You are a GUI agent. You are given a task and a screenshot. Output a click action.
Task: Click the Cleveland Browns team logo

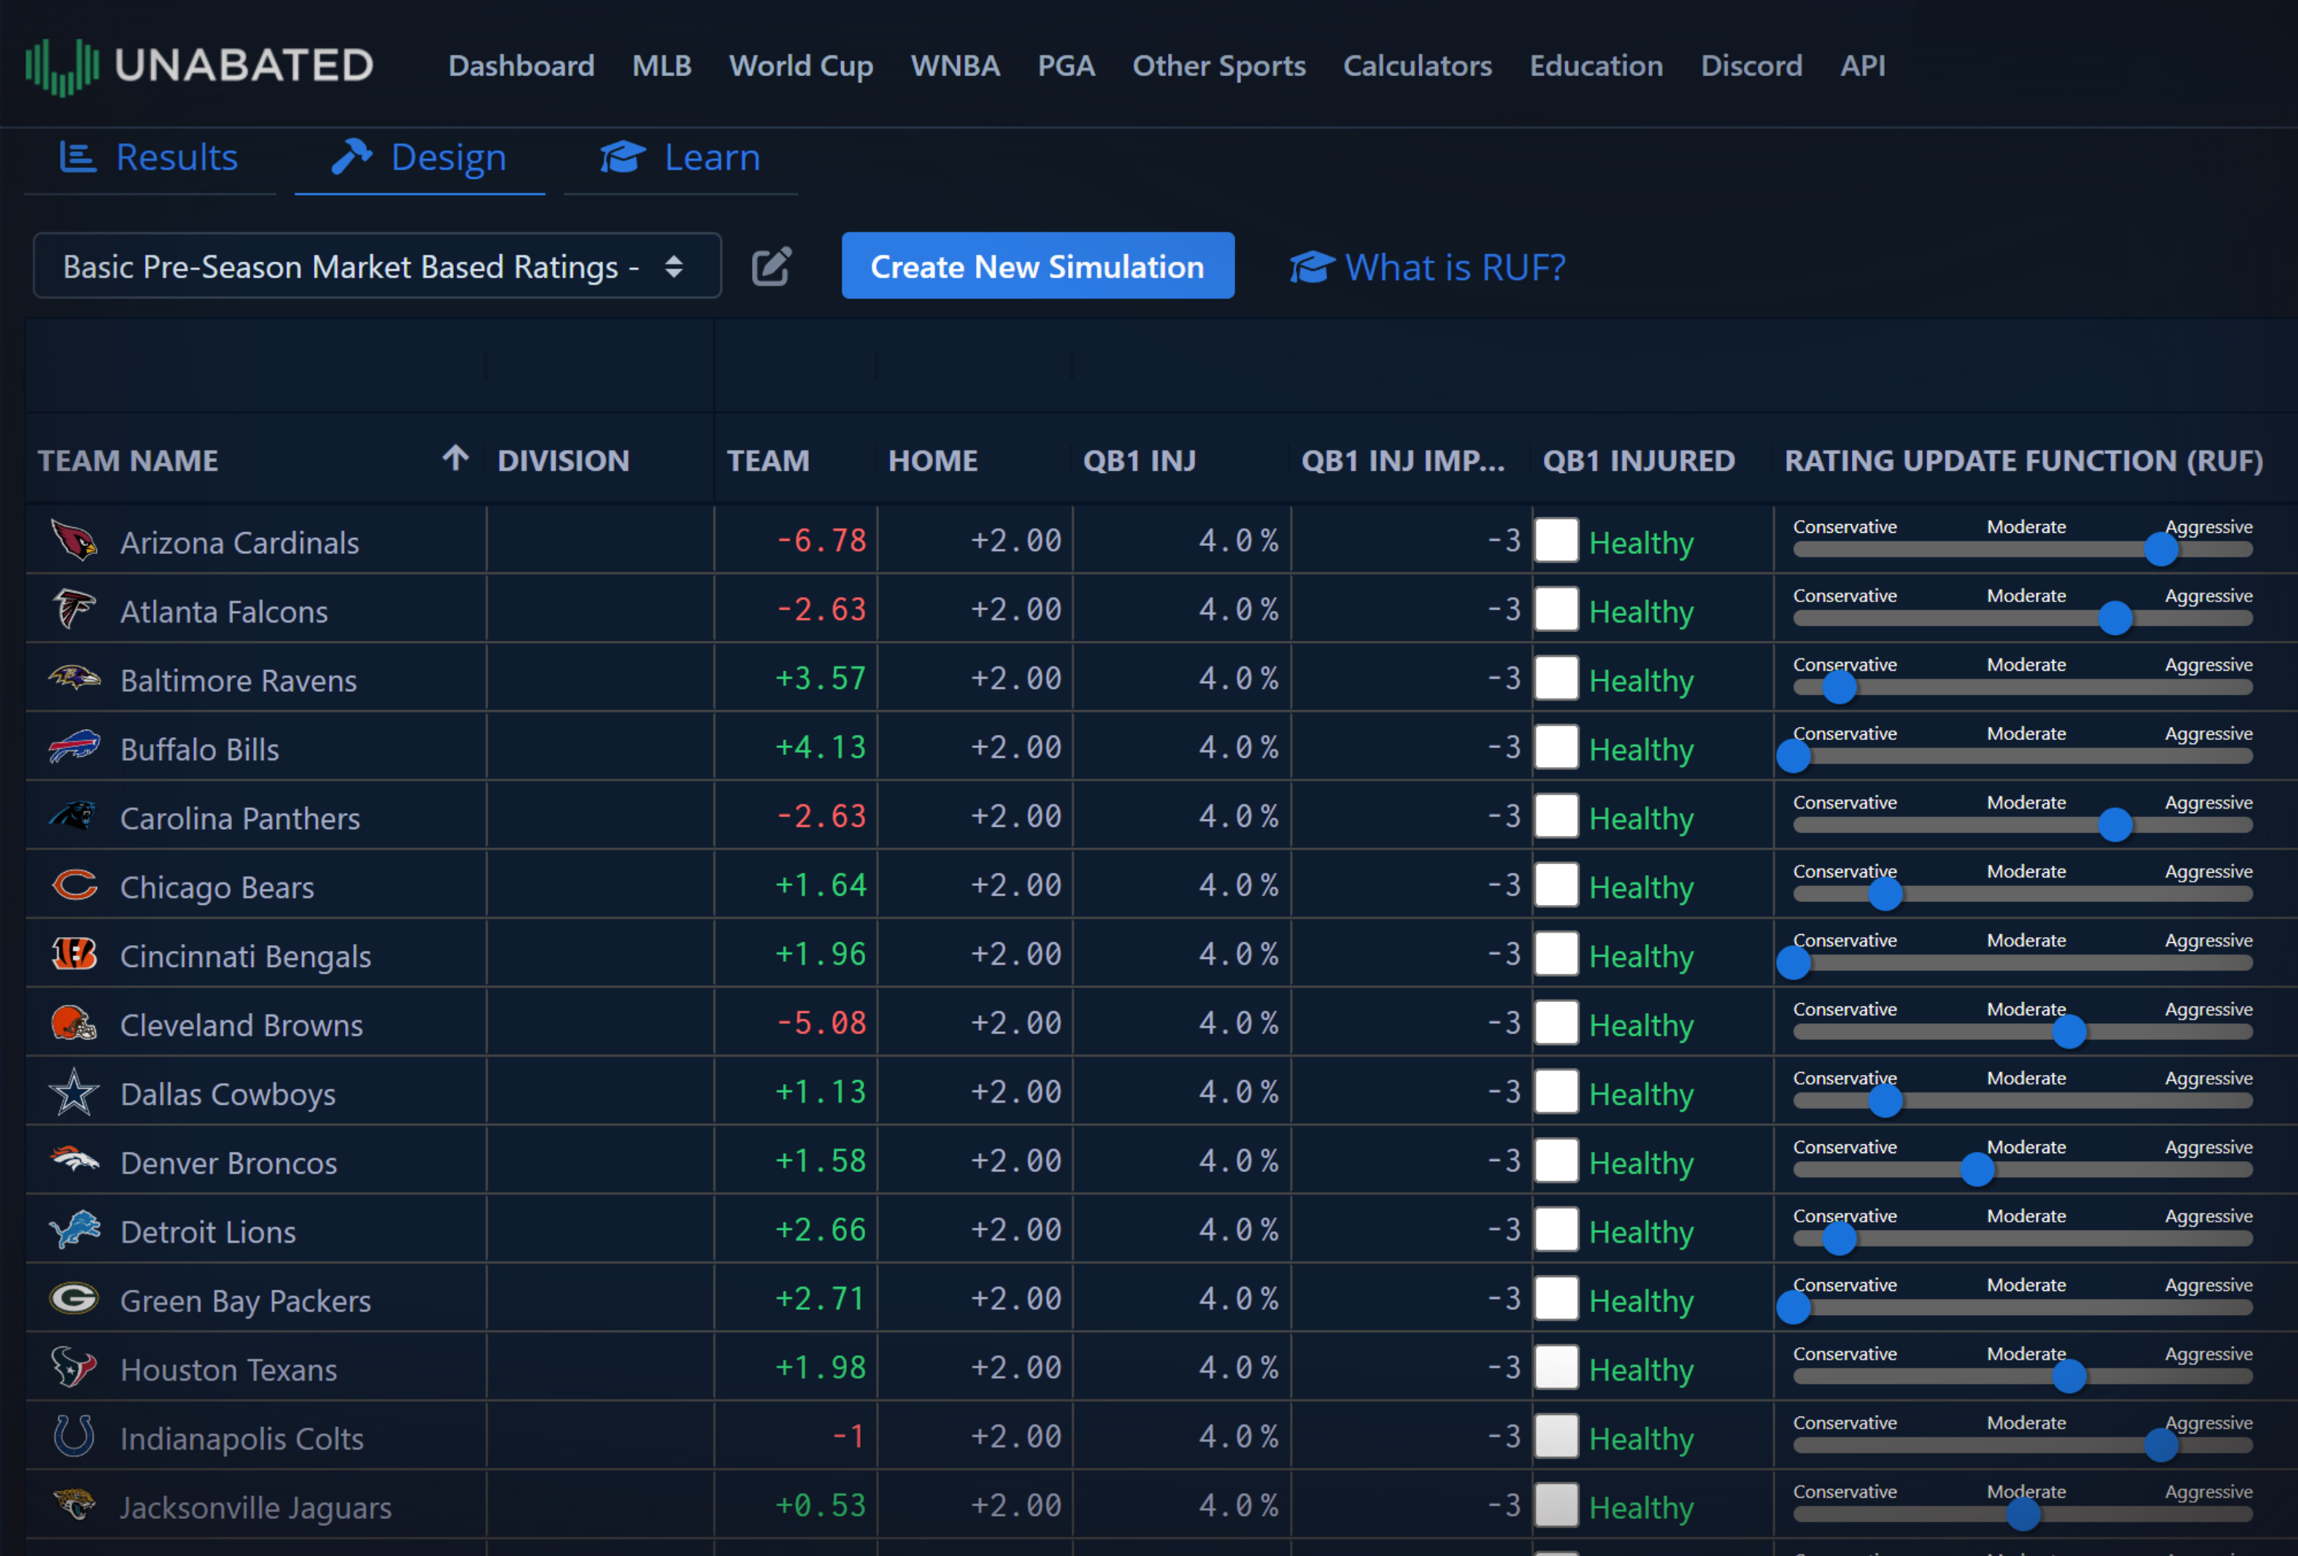tap(74, 1023)
